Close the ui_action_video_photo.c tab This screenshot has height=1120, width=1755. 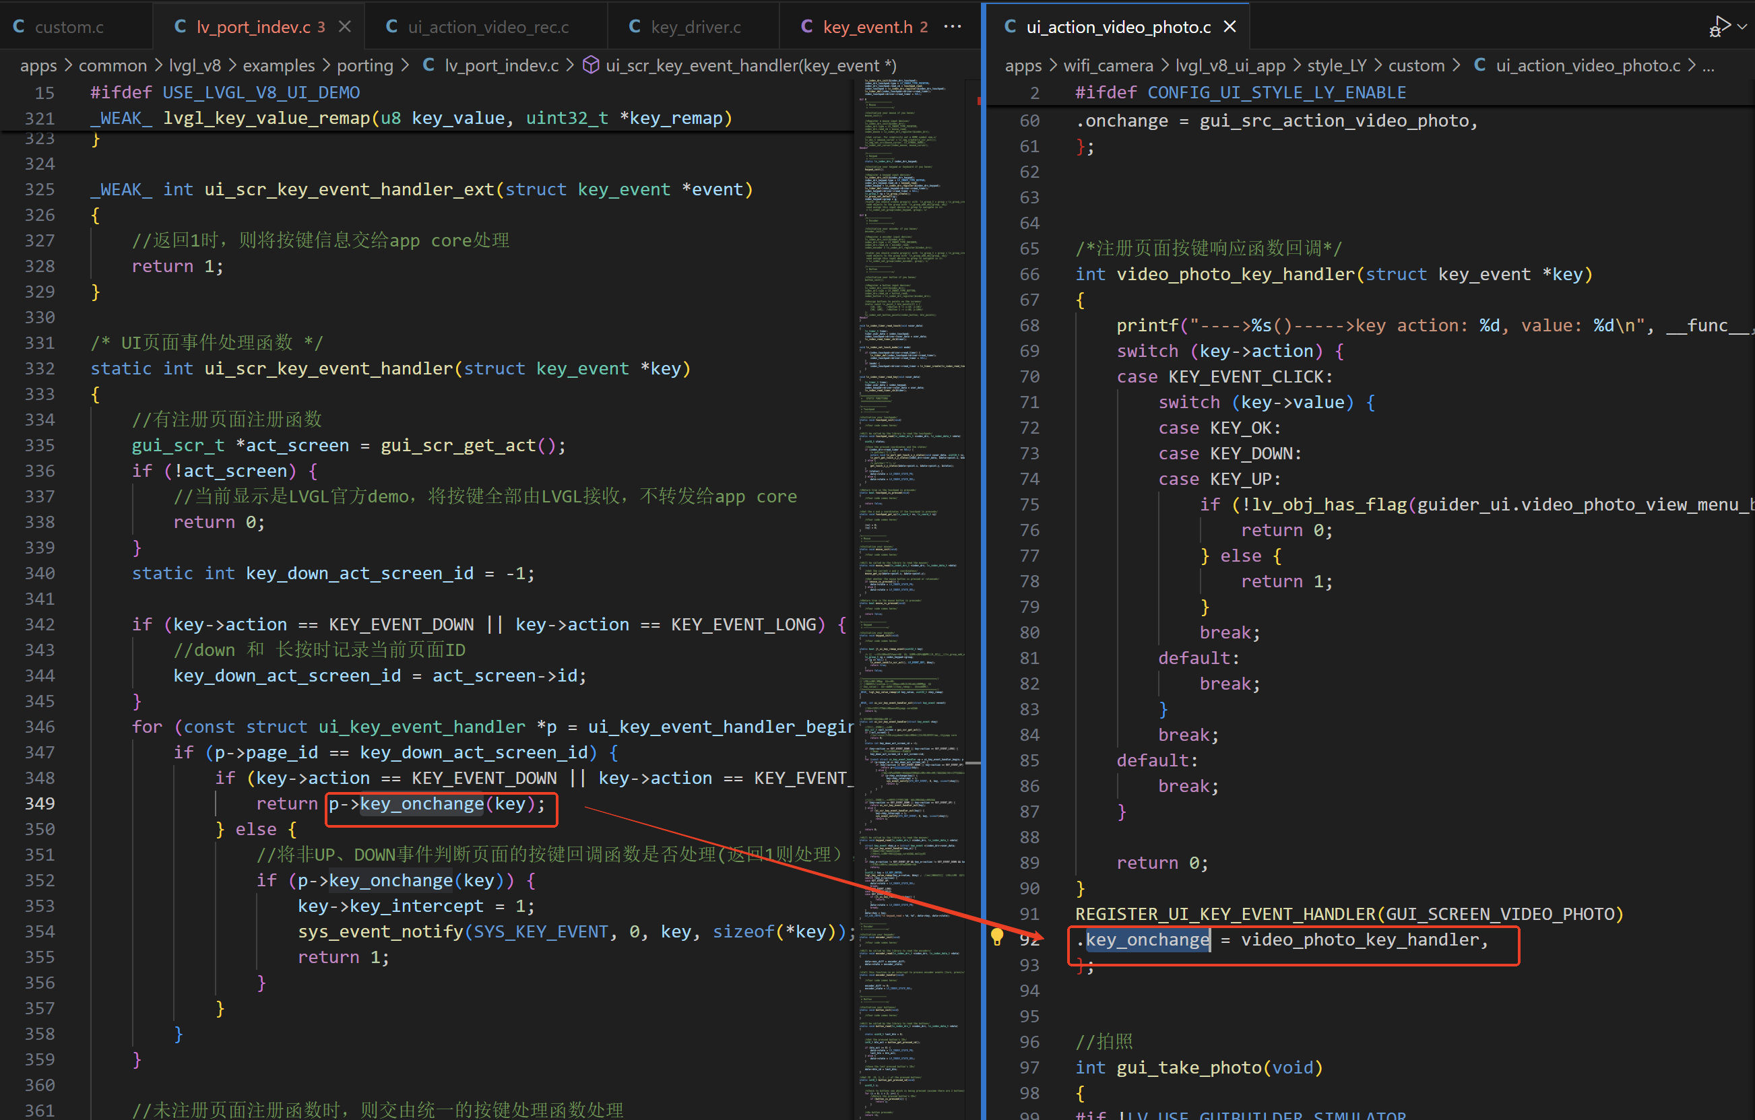point(1230,27)
